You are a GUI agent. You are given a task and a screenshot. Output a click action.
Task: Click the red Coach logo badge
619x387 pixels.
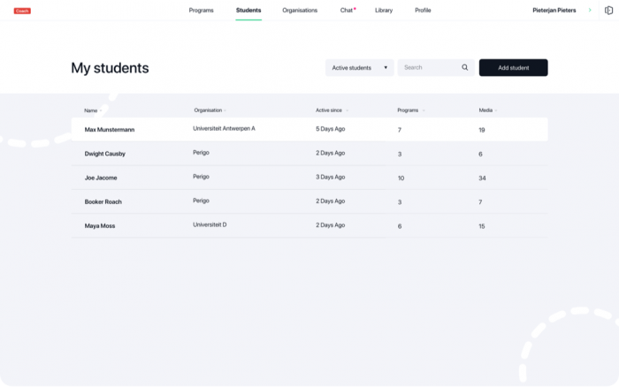click(x=22, y=11)
